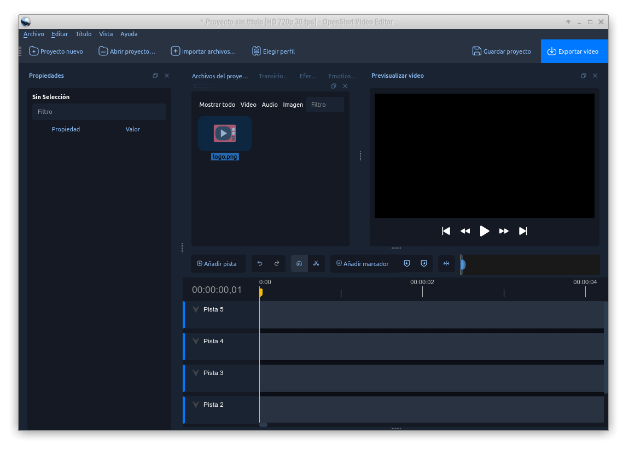Click the timeline zoom slider handle
The width and height of the screenshot is (629, 450).
coord(463,265)
